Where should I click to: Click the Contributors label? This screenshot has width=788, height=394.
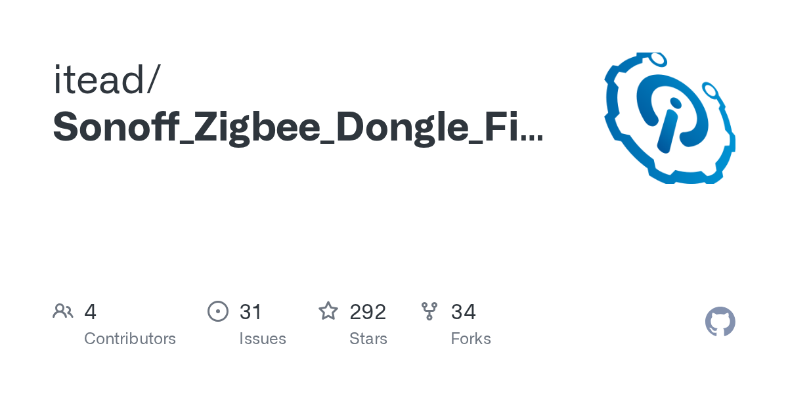point(130,339)
